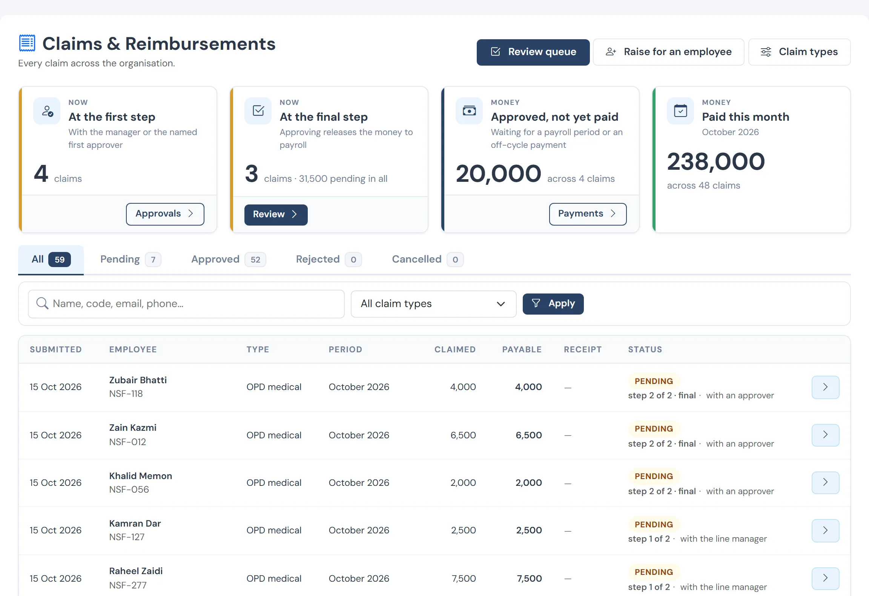869x596 pixels.
Task: Click the checkbox icon on final step card
Action: point(258,111)
